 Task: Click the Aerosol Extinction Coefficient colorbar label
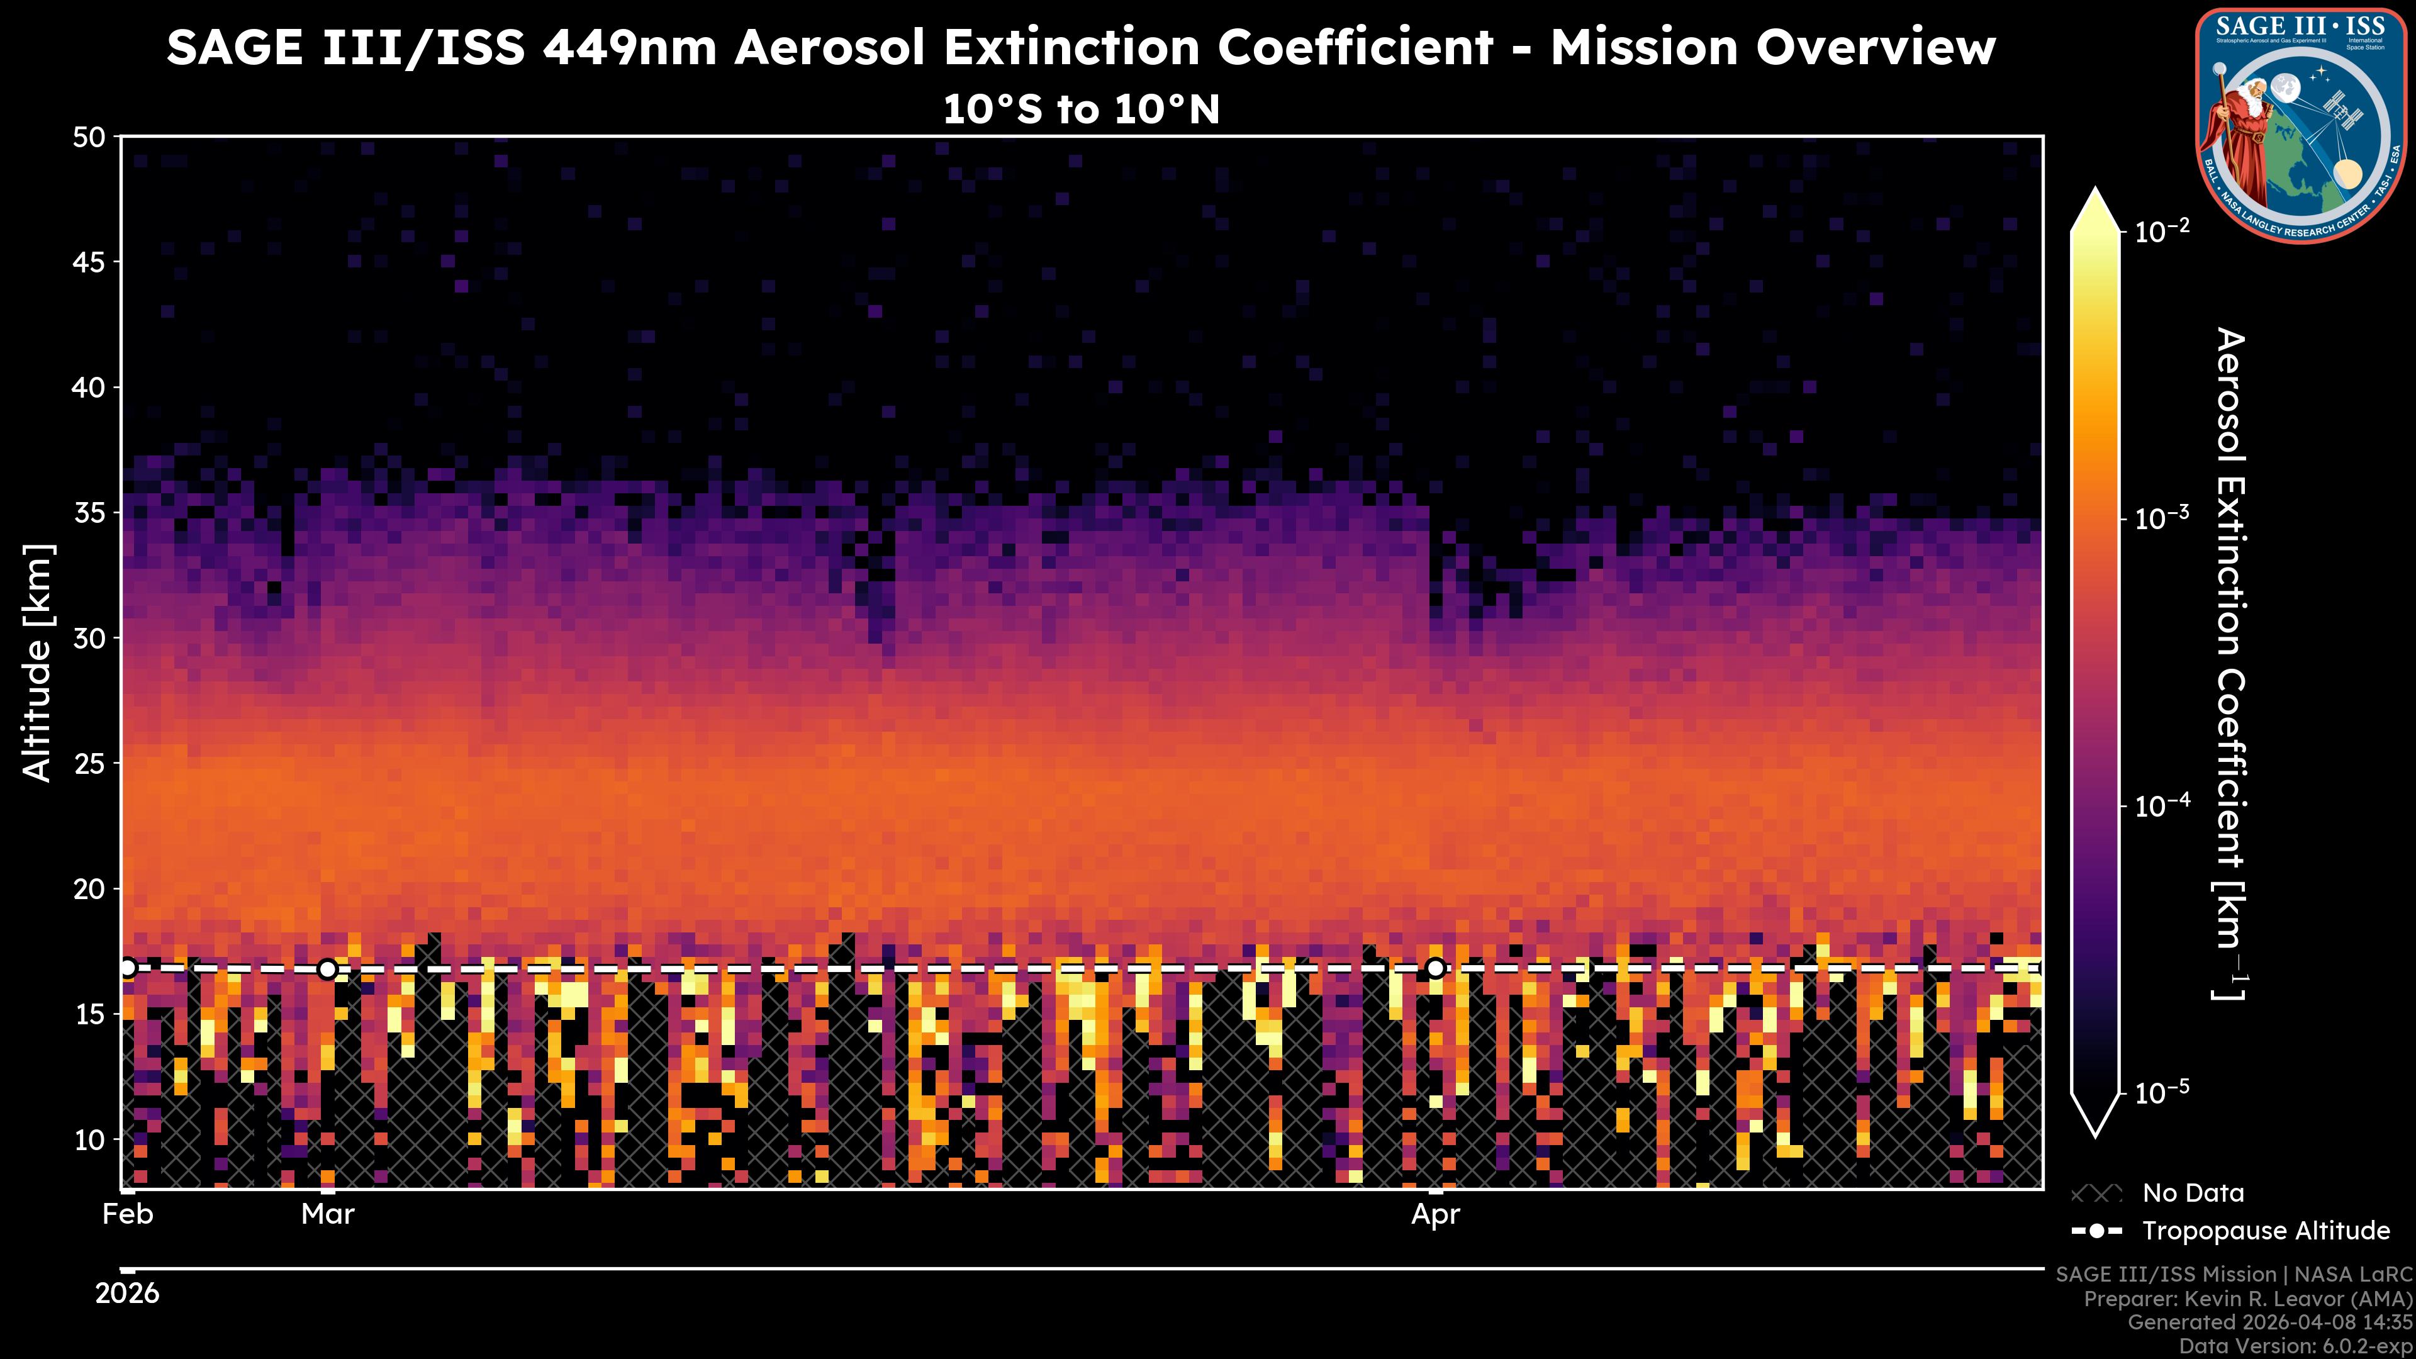(x=2230, y=662)
